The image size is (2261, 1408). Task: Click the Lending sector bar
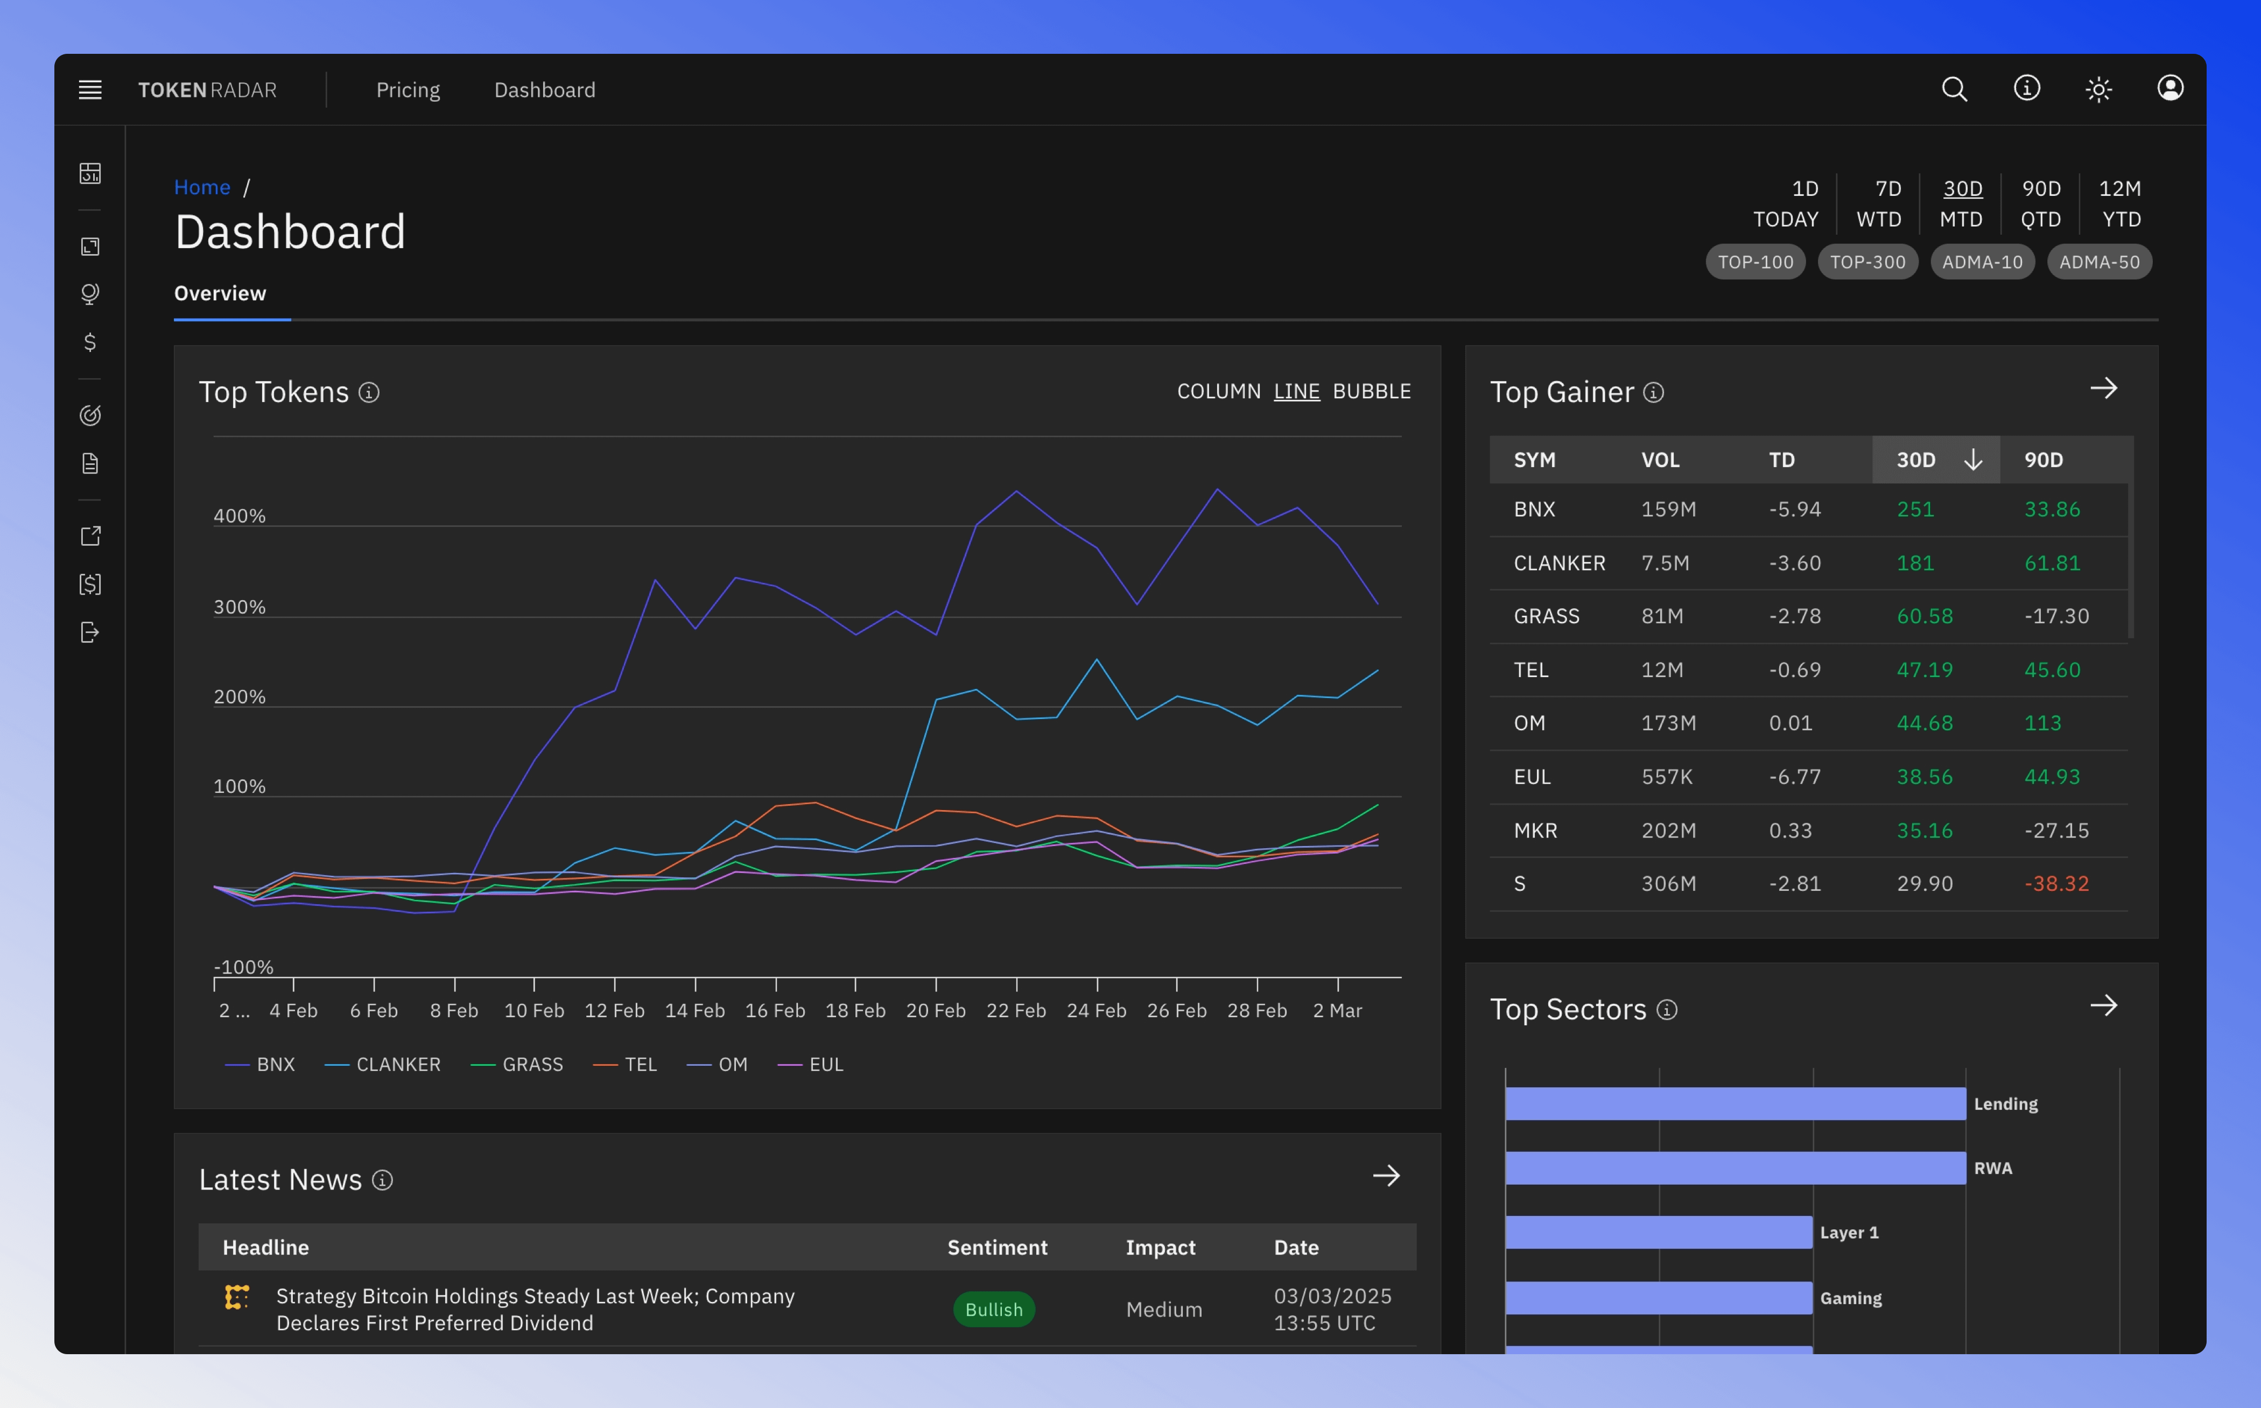click(x=1735, y=1103)
